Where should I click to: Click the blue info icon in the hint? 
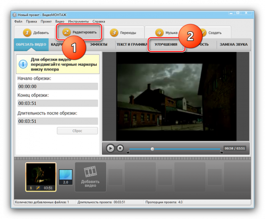(23, 64)
